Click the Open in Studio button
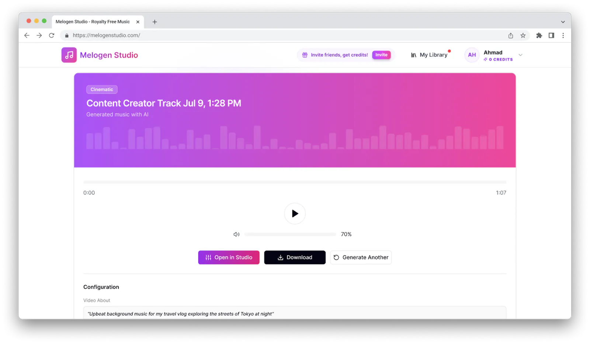 pos(229,257)
